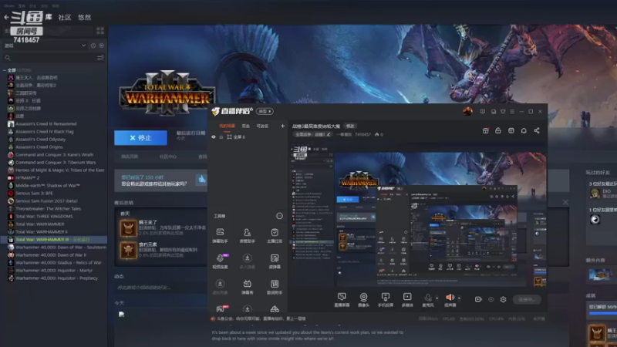The width and height of the screenshot is (617, 347).
Task: Click the blue 停止 stop button
Action: coord(140,138)
